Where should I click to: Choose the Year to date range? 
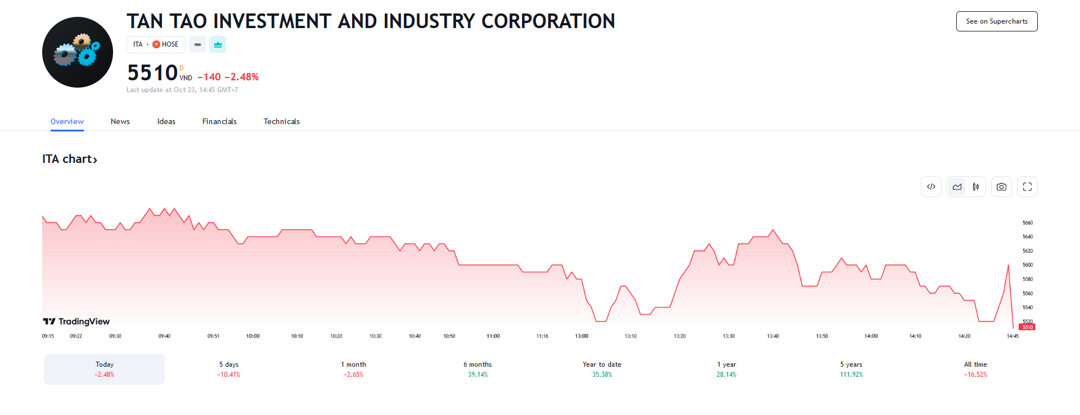602,369
